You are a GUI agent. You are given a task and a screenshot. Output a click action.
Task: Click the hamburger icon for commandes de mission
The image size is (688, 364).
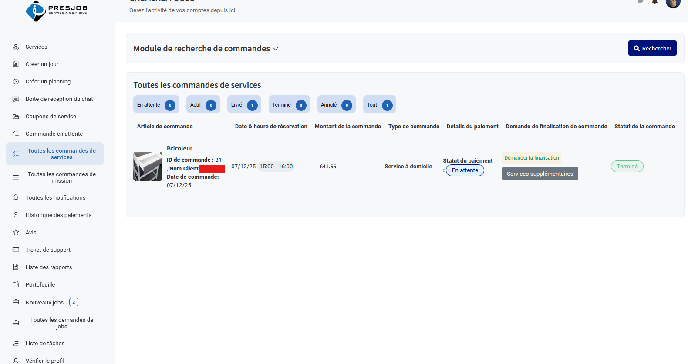tap(16, 177)
